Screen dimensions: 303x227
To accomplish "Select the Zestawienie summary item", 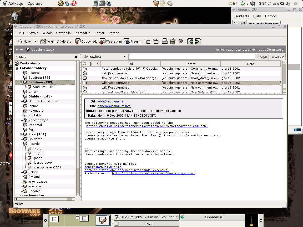I will coord(30,63).
